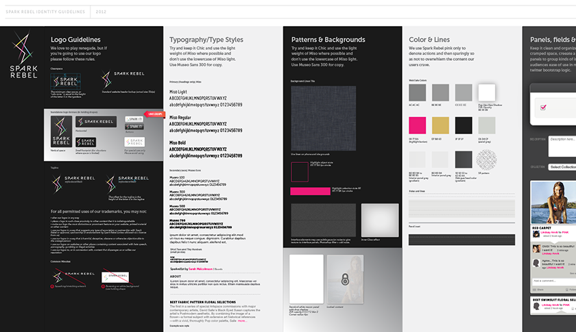Click the dark panel inset bar

(x=461, y=240)
